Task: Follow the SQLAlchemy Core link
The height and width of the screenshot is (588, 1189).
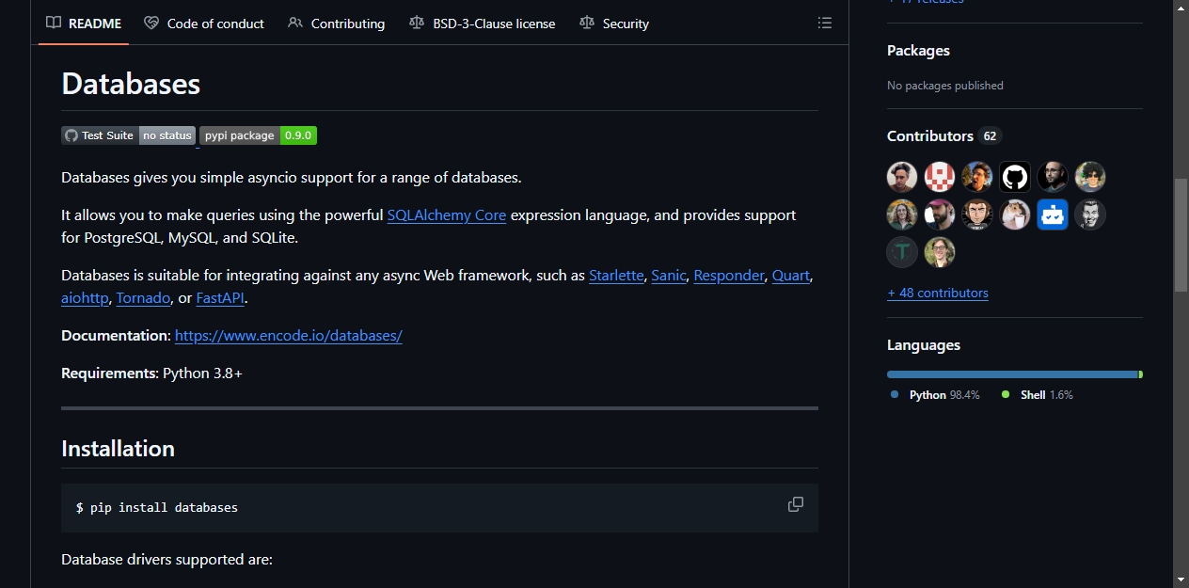Action: (x=447, y=215)
